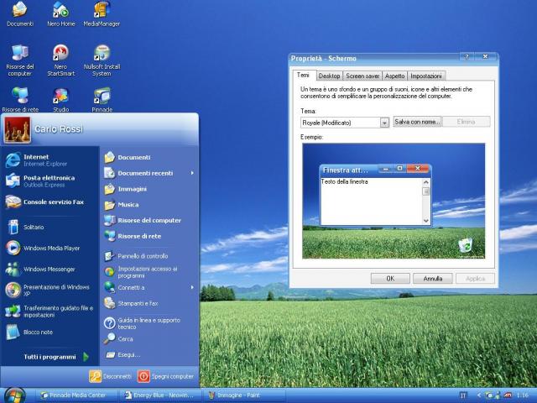Open Risorse del computer in Start menu
Image resolution: width=537 pixels, height=403 pixels.
click(149, 220)
